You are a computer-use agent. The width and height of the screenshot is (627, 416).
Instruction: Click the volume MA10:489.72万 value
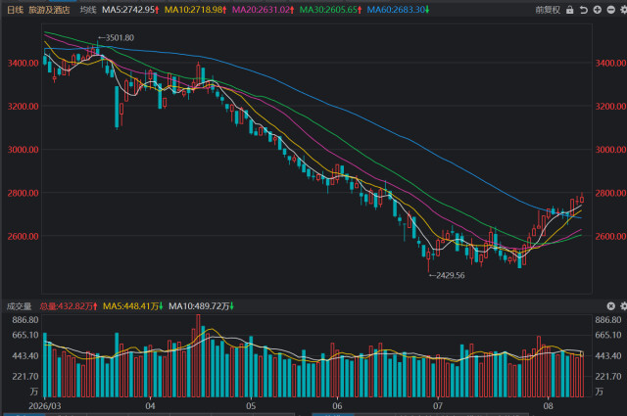[x=201, y=306]
